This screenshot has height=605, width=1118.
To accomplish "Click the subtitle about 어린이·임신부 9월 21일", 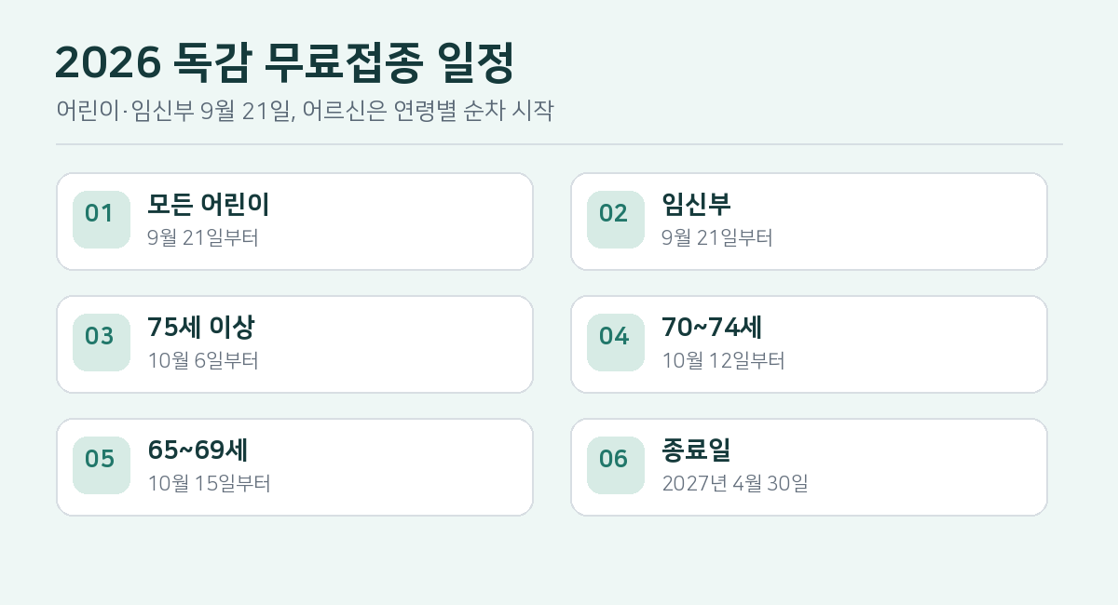I will (x=306, y=112).
